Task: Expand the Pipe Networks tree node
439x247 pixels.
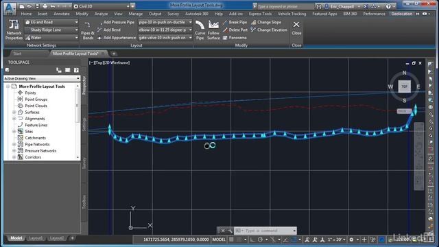Action: pyautogui.click(x=14, y=144)
